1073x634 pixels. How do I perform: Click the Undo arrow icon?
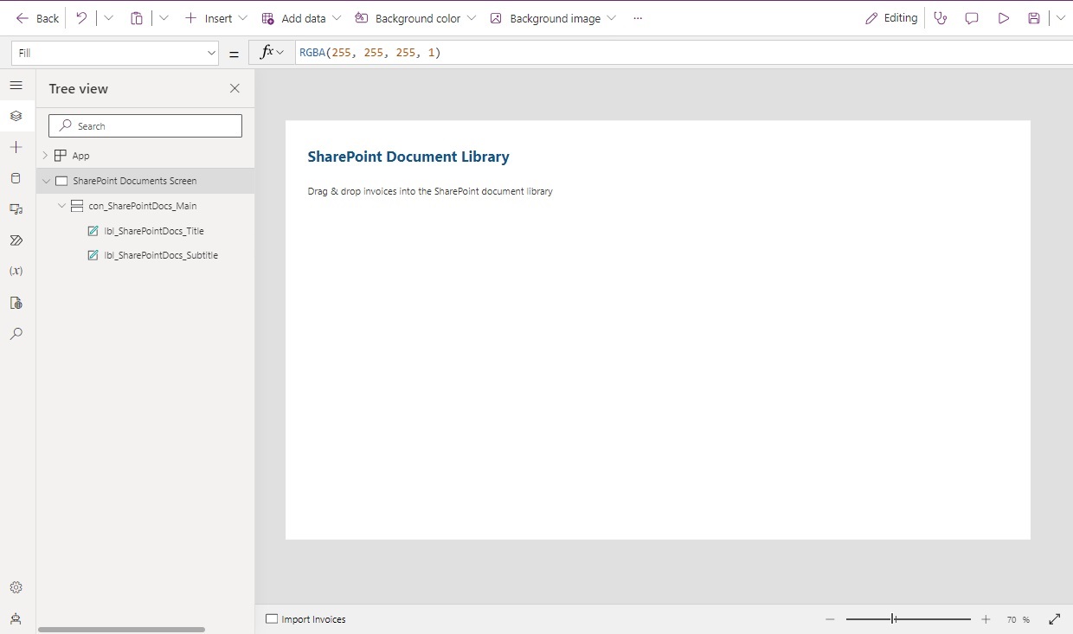click(x=81, y=18)
